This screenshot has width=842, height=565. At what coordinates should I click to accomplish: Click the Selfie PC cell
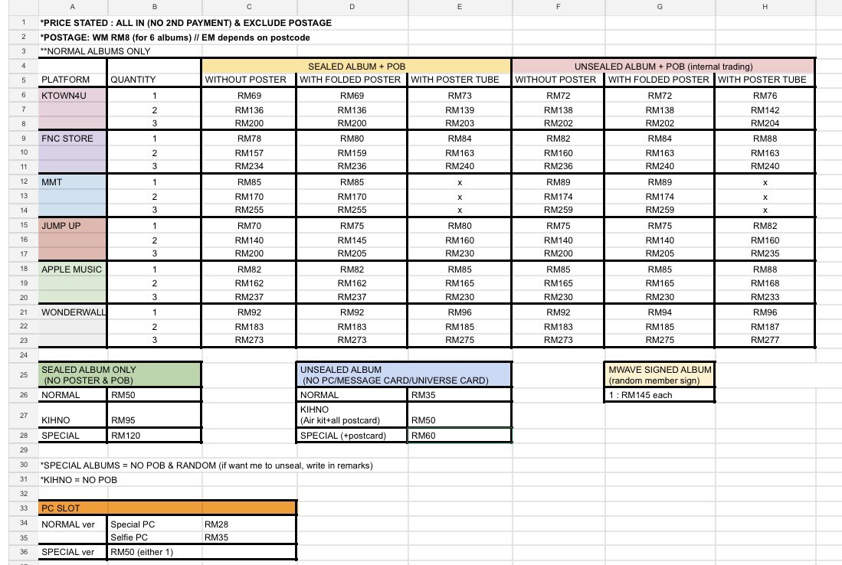[x=154, y=537]
